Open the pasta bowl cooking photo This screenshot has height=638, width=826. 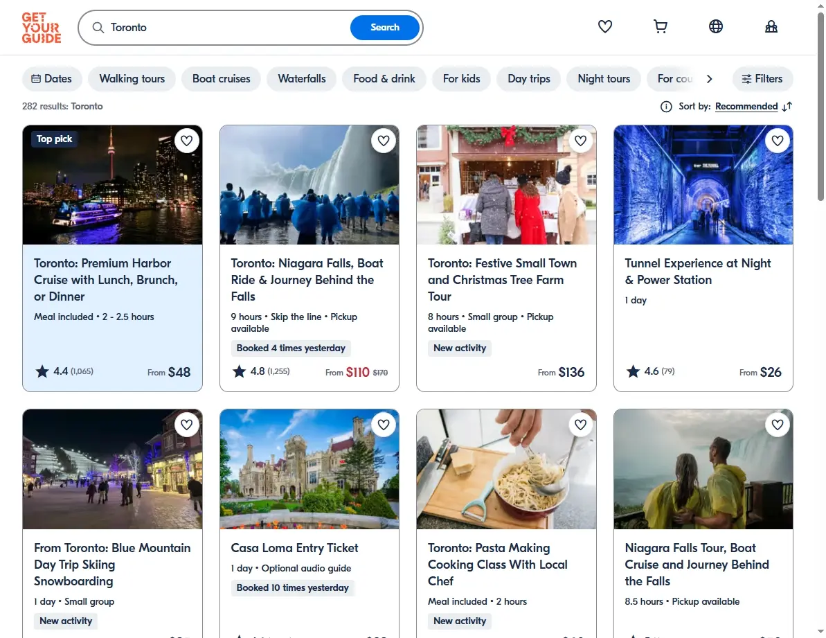coord(506,469)
